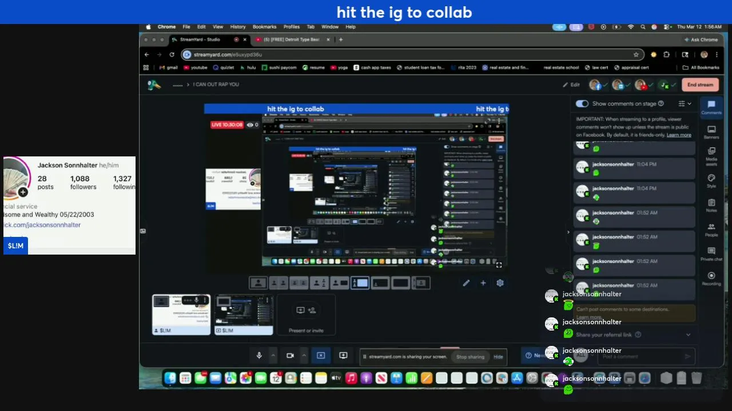Open the Recording panel
The width and height of the screenshot is (732, 411).
pyautogui.click(x=711, y=279)
